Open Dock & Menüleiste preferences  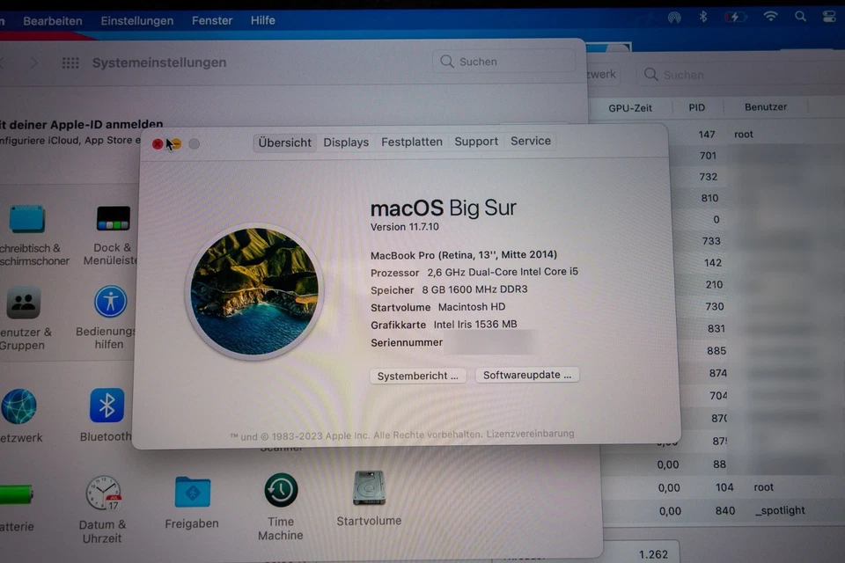click(114, 218)
